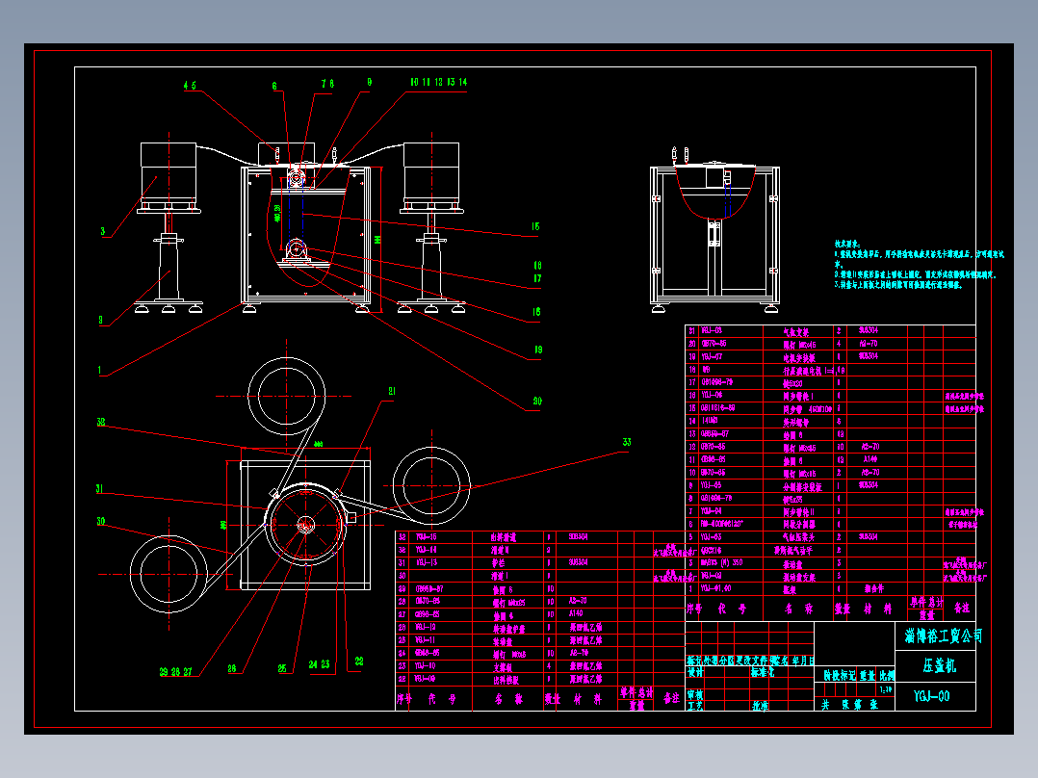Screen dimensions: 1038x778
Task: Select the left vibratory hopper in front view
Action: click(169, 171)
